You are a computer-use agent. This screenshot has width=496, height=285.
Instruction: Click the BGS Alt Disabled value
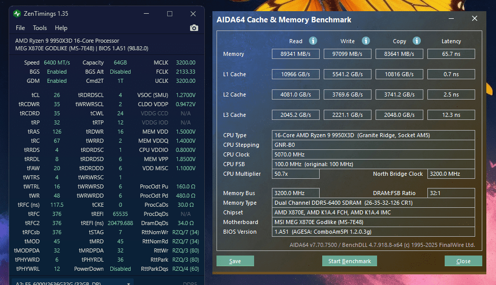(120, 72)
